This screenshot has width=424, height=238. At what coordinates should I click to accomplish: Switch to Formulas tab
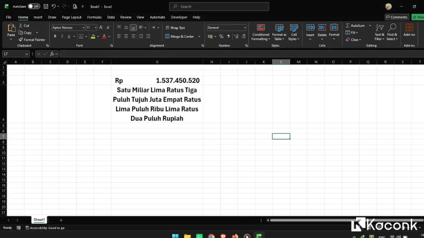pyautogui.click(x=94, y=17)
